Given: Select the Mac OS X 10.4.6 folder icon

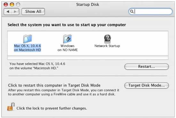Looking at the screenshot, I should coord(28,39).
